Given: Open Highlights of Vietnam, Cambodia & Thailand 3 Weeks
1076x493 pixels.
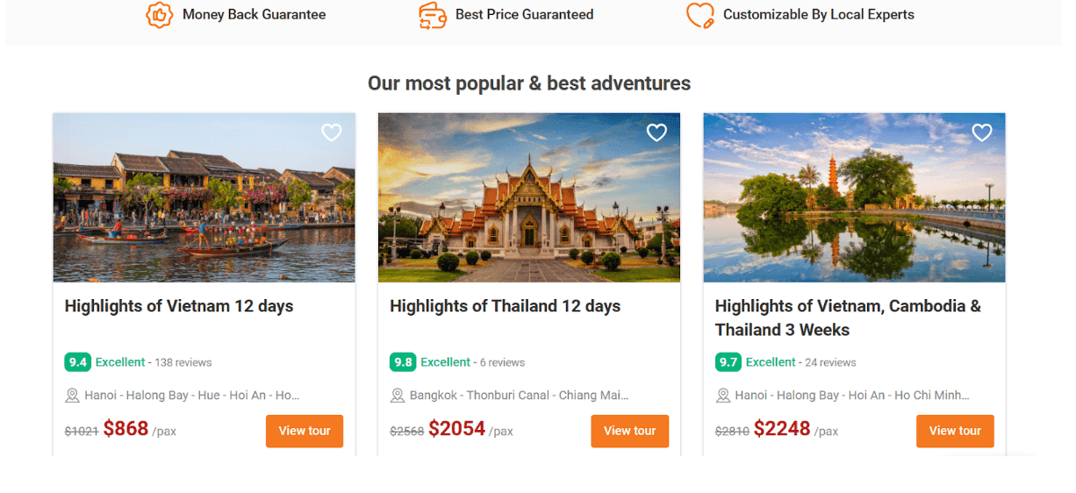Looking at the screenshot, I should coord(848,318).
